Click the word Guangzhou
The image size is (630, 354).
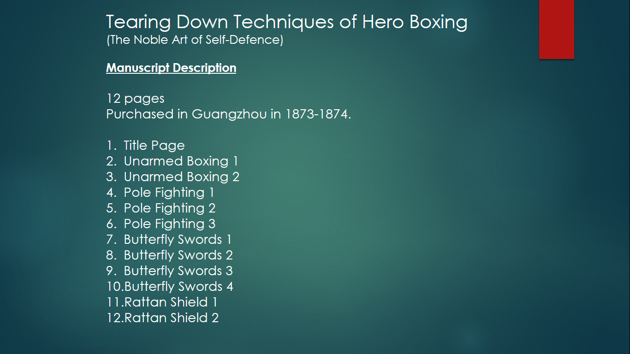click(x=229, y=114)
